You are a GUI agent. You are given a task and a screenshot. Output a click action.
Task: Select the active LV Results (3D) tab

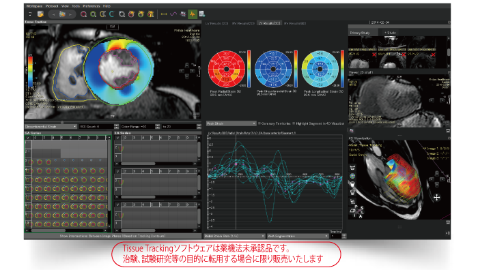269,23
